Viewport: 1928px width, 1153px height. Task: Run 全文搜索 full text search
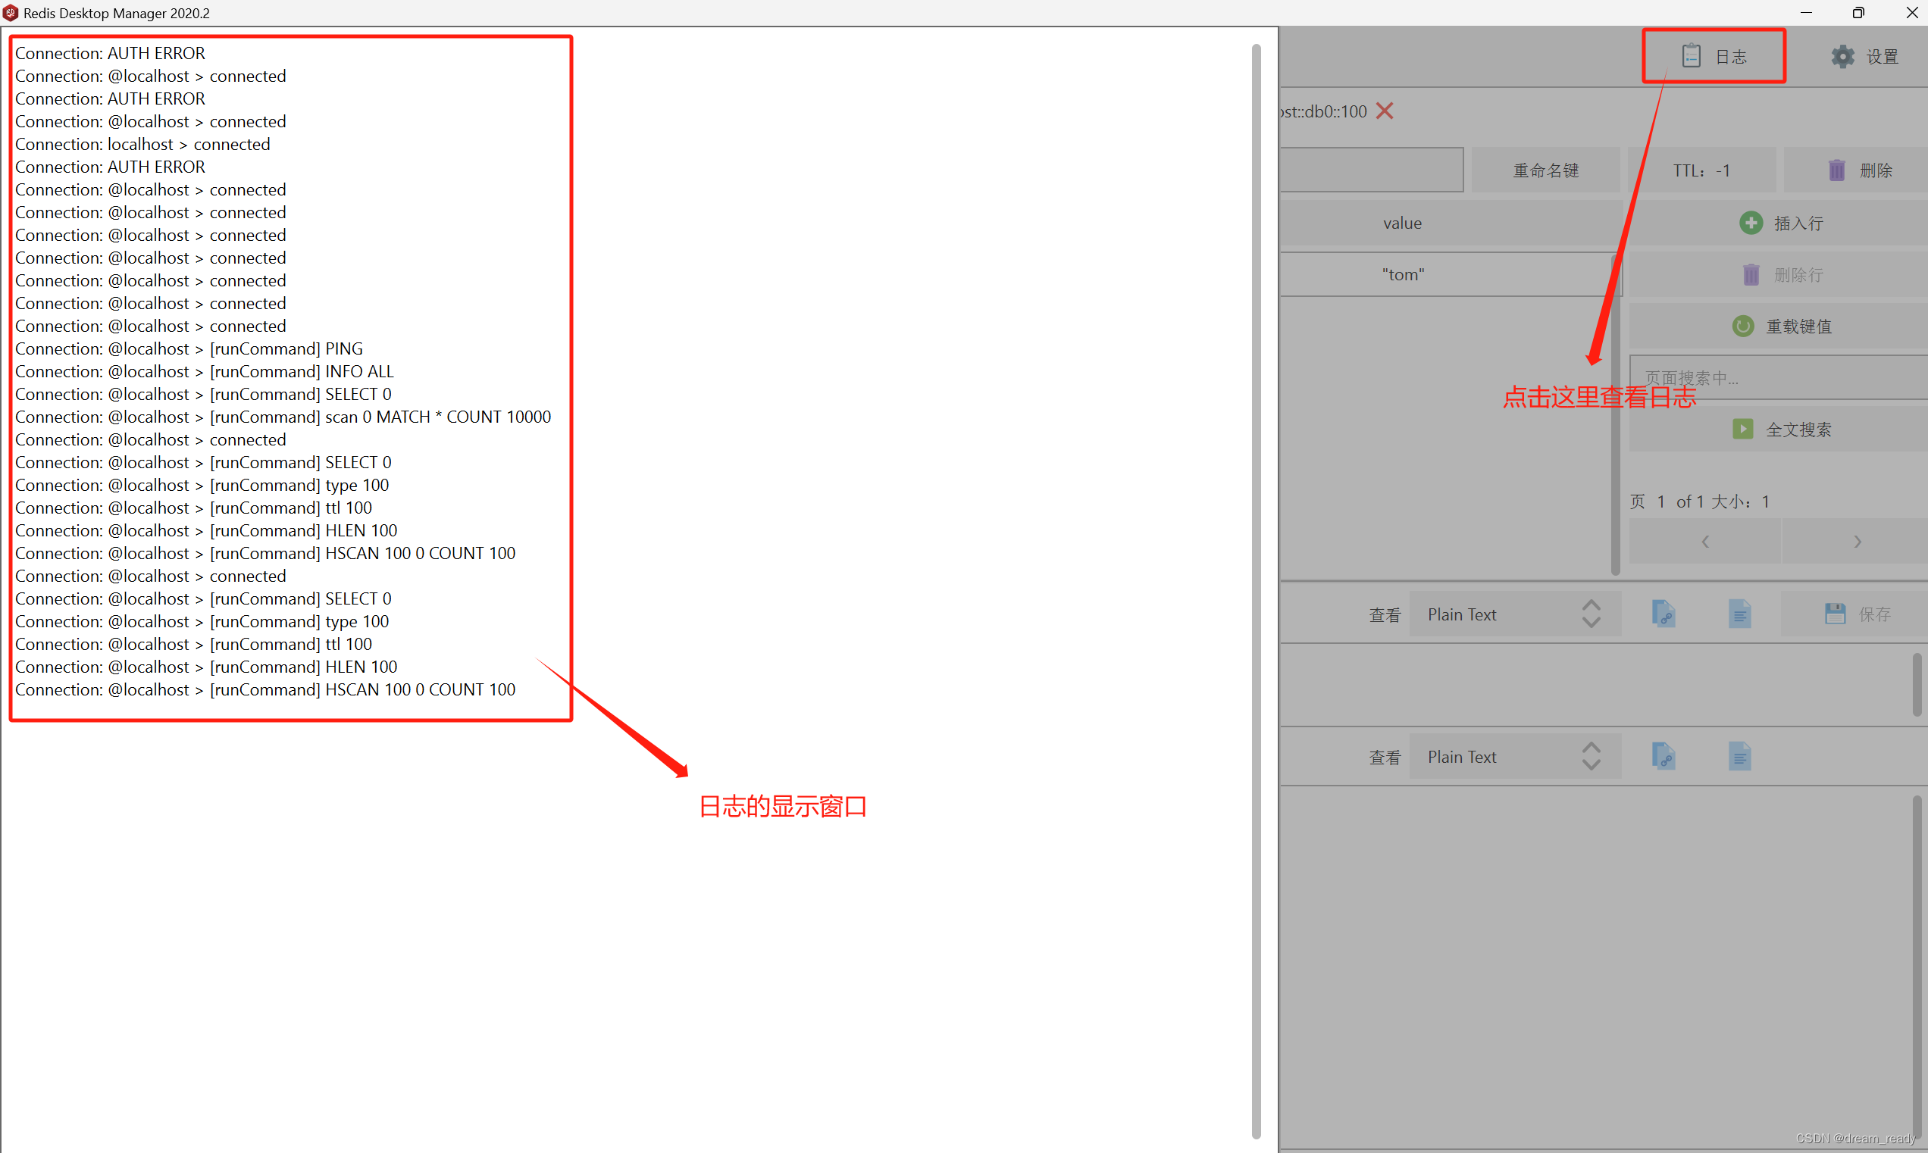click(1780, 430)
